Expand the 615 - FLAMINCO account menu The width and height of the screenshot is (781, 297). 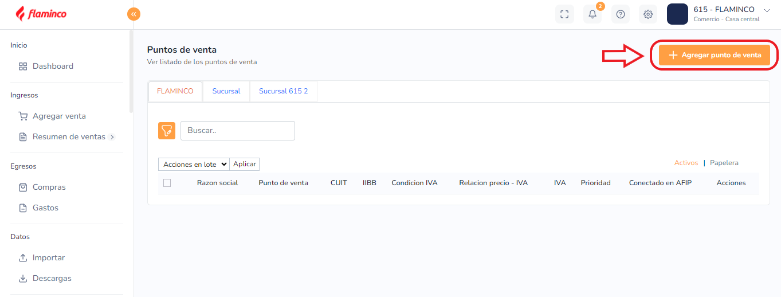click(x=767, y=10)
